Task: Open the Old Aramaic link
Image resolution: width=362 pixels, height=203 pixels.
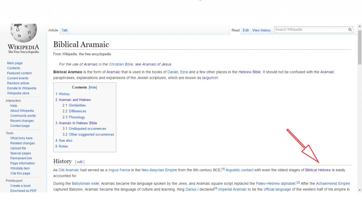Action: click(69, 170)
